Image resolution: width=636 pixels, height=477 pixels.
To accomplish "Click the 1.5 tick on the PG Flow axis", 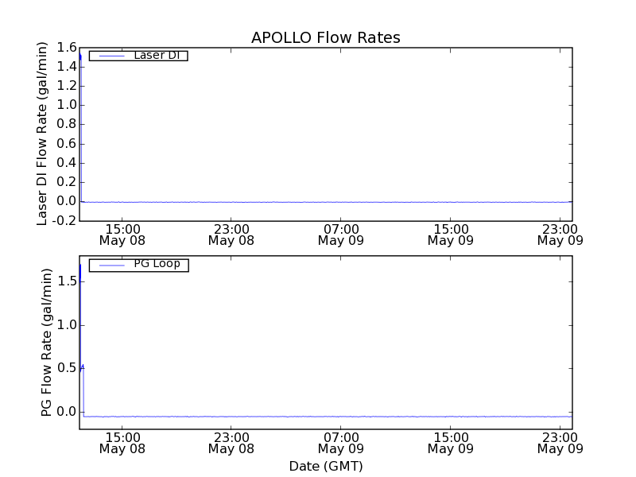I will point(67,281).
